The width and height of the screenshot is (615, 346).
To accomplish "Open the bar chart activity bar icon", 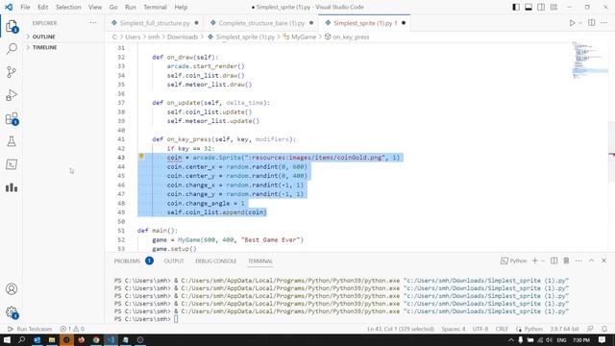I will 12,187.
